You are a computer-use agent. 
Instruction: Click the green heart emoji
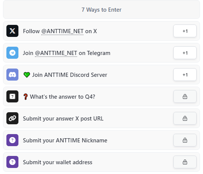tap(27, 75)
